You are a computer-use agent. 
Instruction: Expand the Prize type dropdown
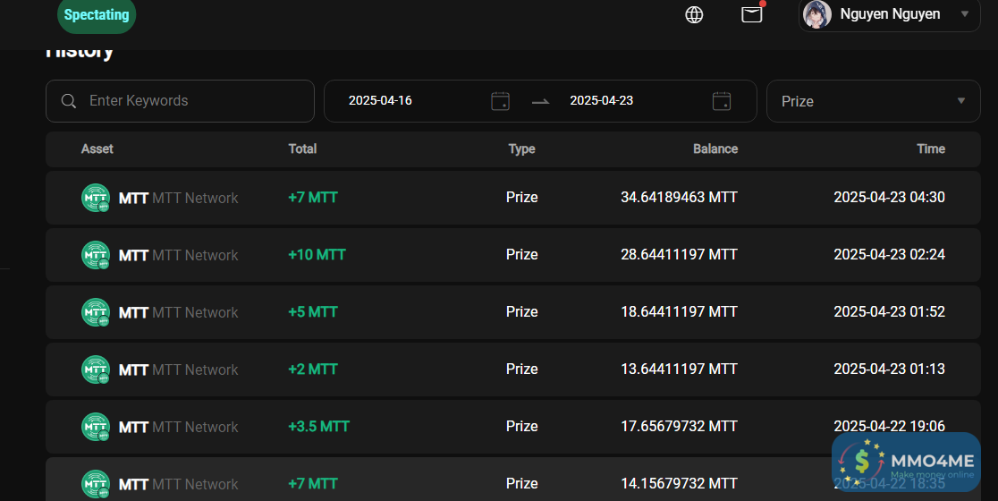point(961,101)
